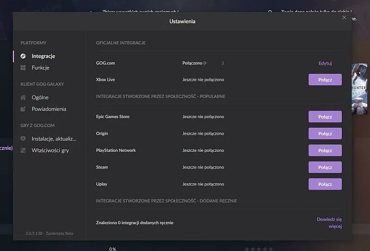
Task: Click the Właściwości gry icon
Action: click(x=23, y=150)
